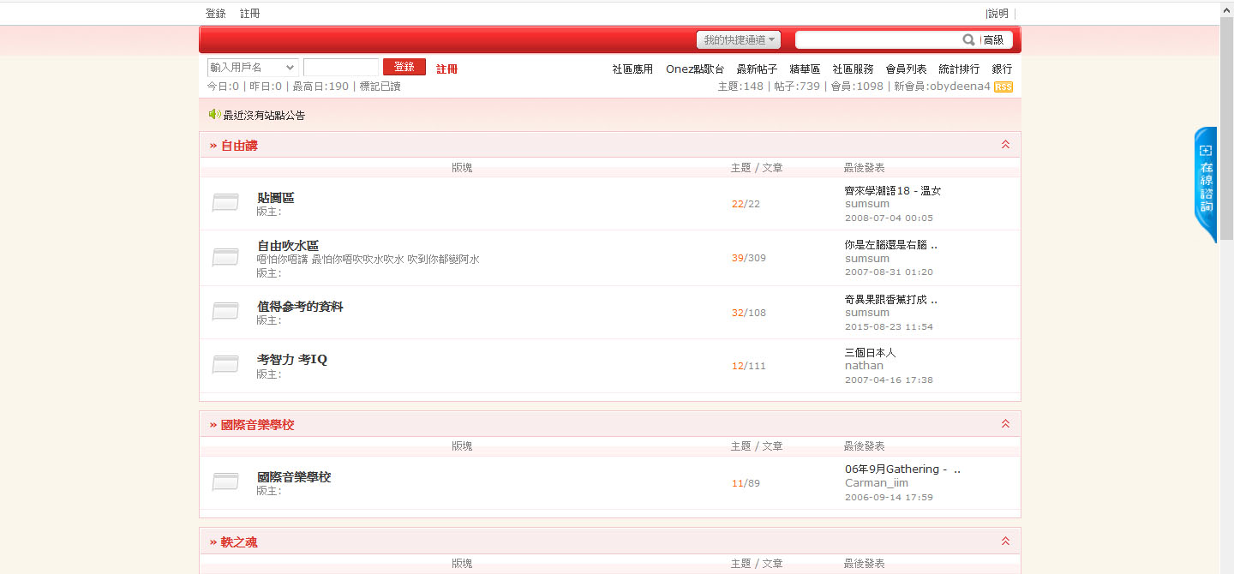Open the 社區應用 menu item
Screen dimensions: 1234x574
(x=632, y=69)
